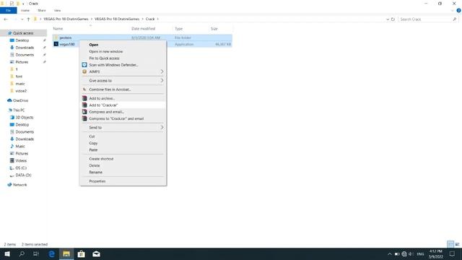Choose Delete in context menu
Image resolution: width=462 pixels, height=260 pixels.
click(123, 165)
